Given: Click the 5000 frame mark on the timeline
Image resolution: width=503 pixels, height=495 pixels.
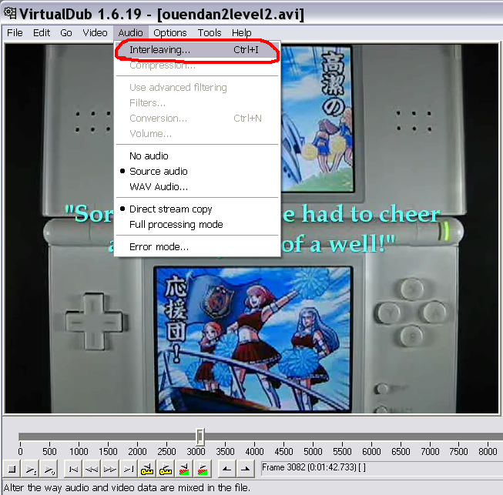Looking at the screenshot, I should [313, 451].
